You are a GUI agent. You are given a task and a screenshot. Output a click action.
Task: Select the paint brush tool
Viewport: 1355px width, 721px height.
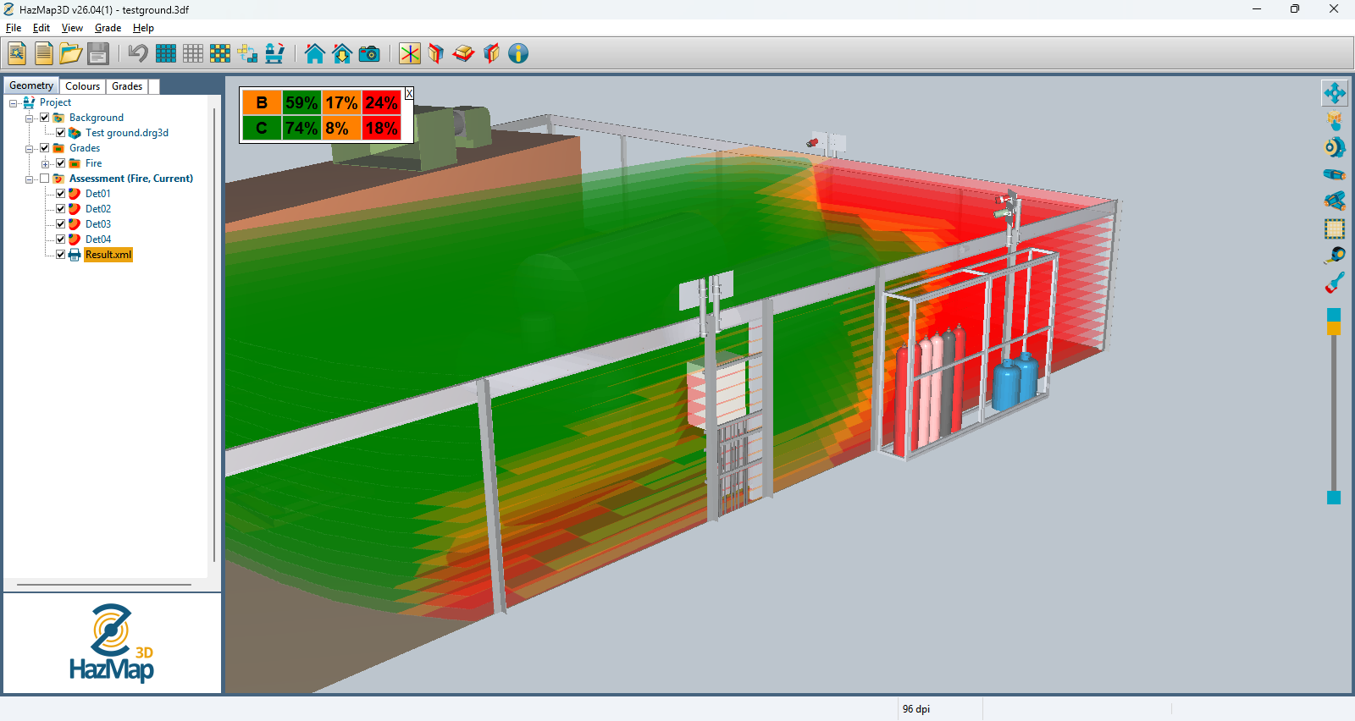coord(1335,283)
